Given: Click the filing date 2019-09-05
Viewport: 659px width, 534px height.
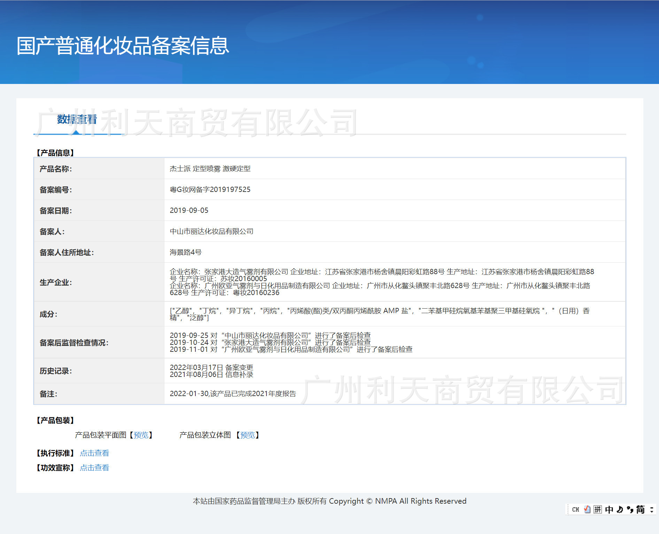Looking at the screenshot, I should point(189,210).
